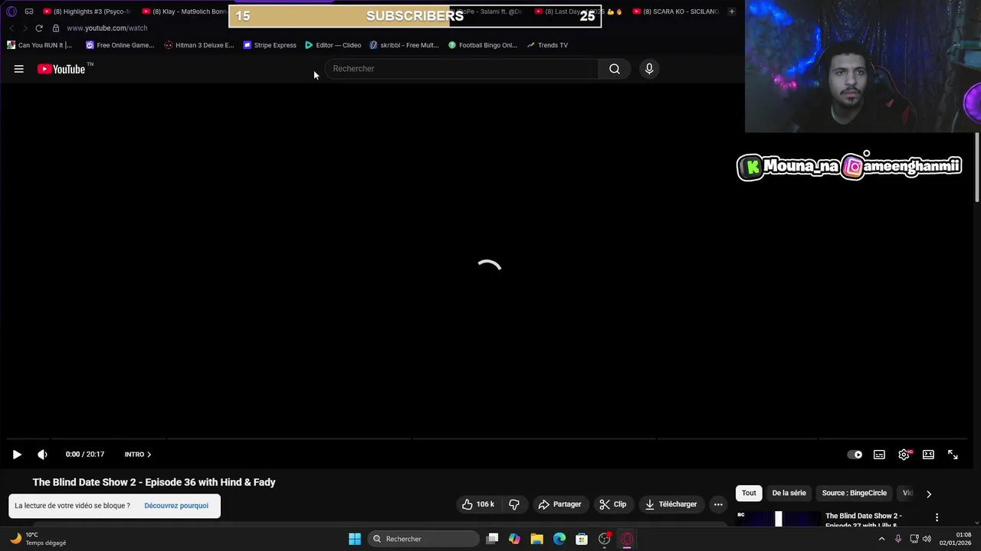
Task: Click the www.youtube.com/watch address bar
Action: pyautogui.click(x=107, y=28)
